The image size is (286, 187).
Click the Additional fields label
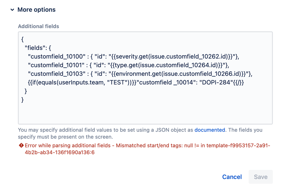pos(38,26)
